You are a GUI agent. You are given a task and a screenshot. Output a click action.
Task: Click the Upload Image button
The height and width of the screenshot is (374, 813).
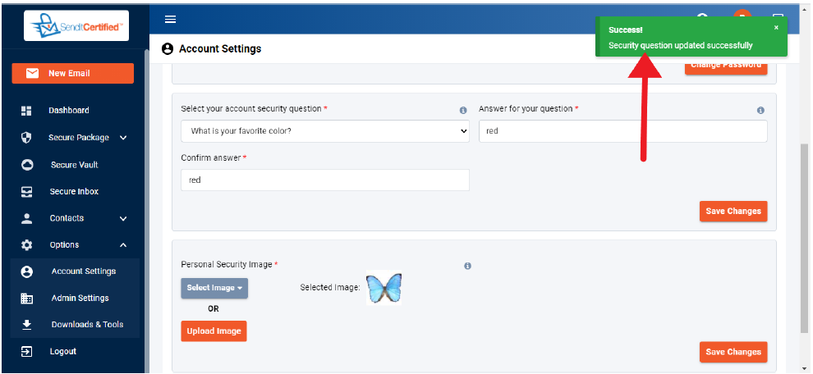[x=214, y=331]
